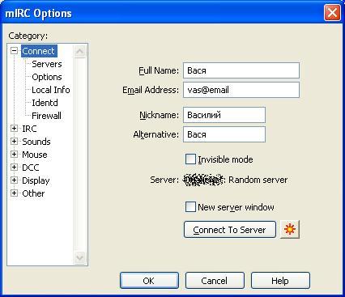The image size is (345, 297).
Task: Click the sun icon button beside Connect To Server
Action: 290,230
